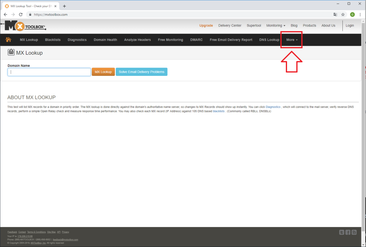
Task: Open Chrome's three-dot menu
Action: point(360,14)
